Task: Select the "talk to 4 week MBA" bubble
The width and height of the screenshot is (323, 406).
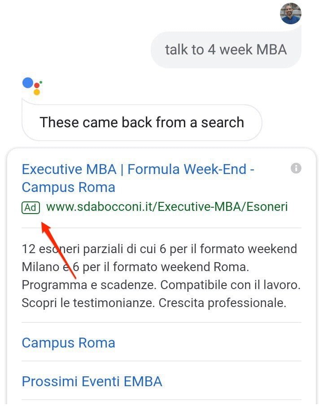Action: click(x=226, y=49)
